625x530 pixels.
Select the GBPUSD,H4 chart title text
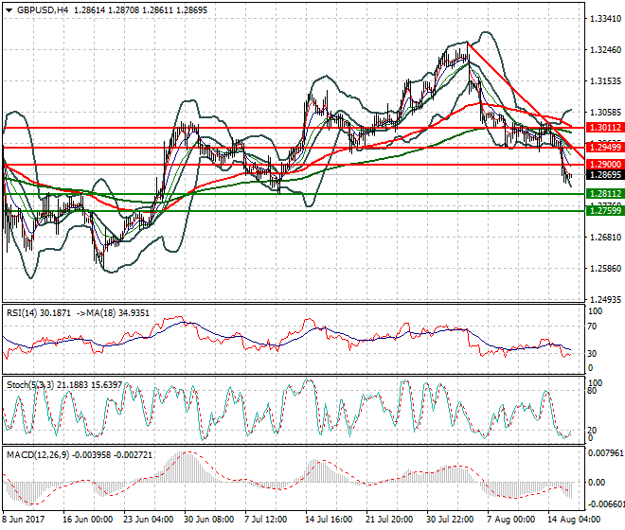click(x=43, y=10)
